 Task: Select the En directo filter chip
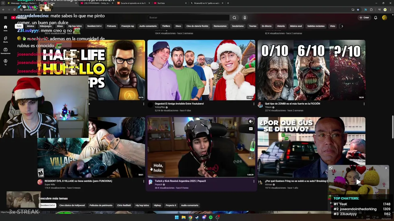267,26
